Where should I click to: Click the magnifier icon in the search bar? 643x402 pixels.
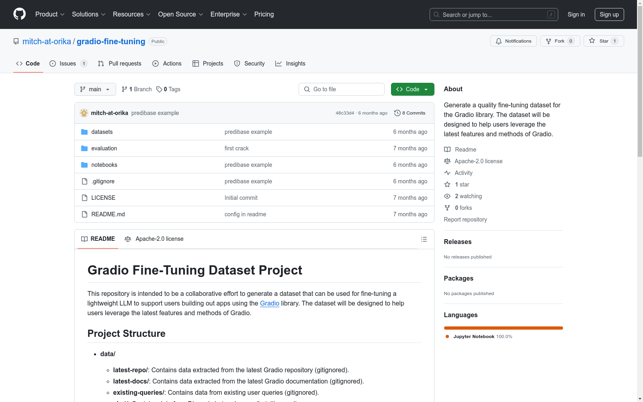point(436,14)
